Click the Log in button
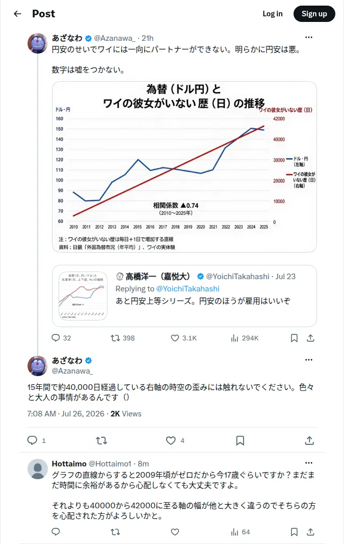 (x=273, y=14)
